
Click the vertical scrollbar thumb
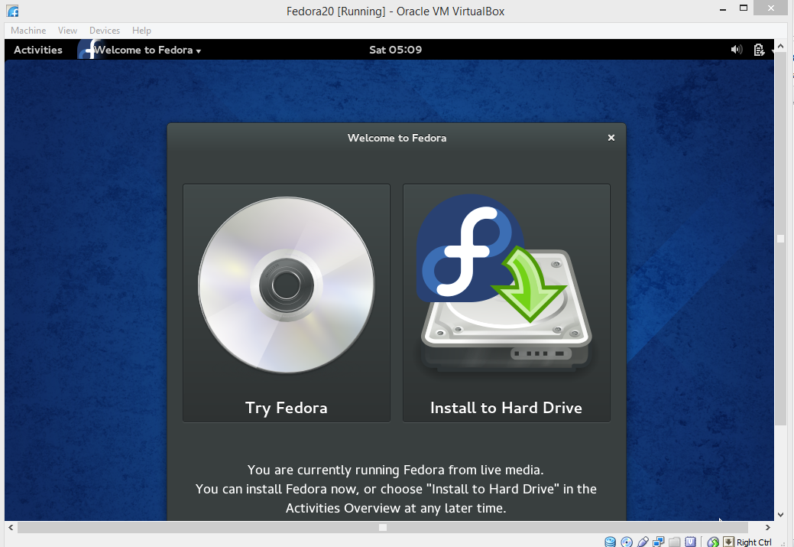[x=780, y=239]
